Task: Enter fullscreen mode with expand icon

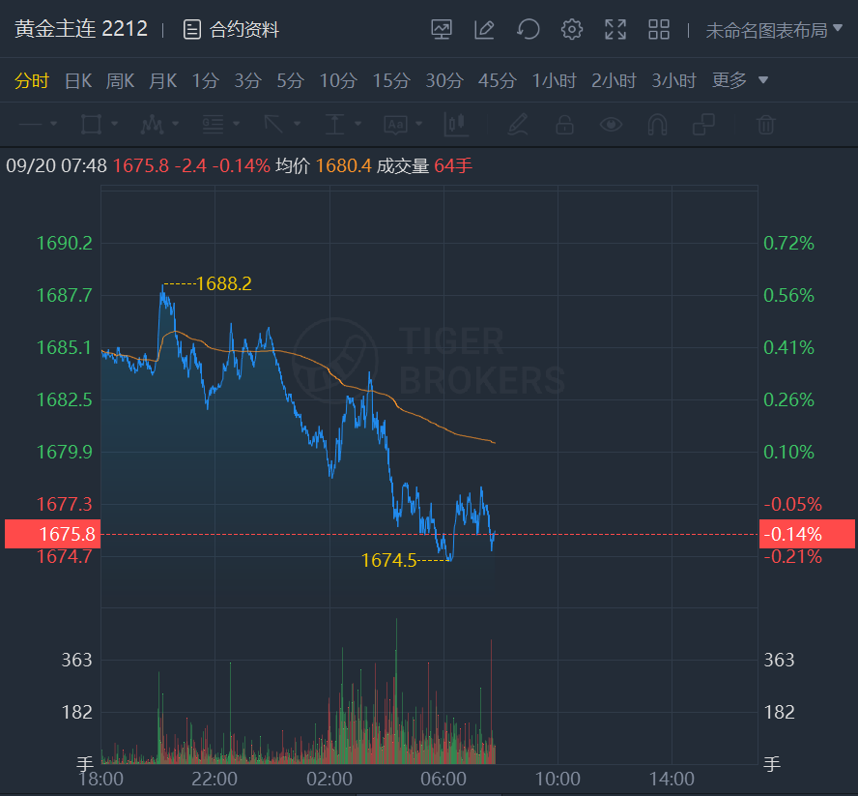Action: coord(615,30)
